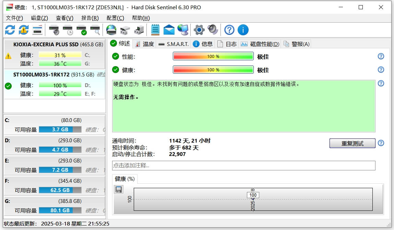The image size is (394, 230).
Task: Click D: partition 4.7 GB free bar
Action: pyautogui.click(x=60, y=150)
